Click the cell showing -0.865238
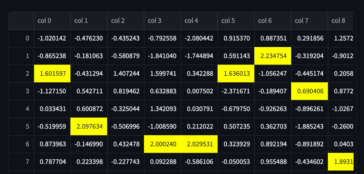 tap(52, 56)
